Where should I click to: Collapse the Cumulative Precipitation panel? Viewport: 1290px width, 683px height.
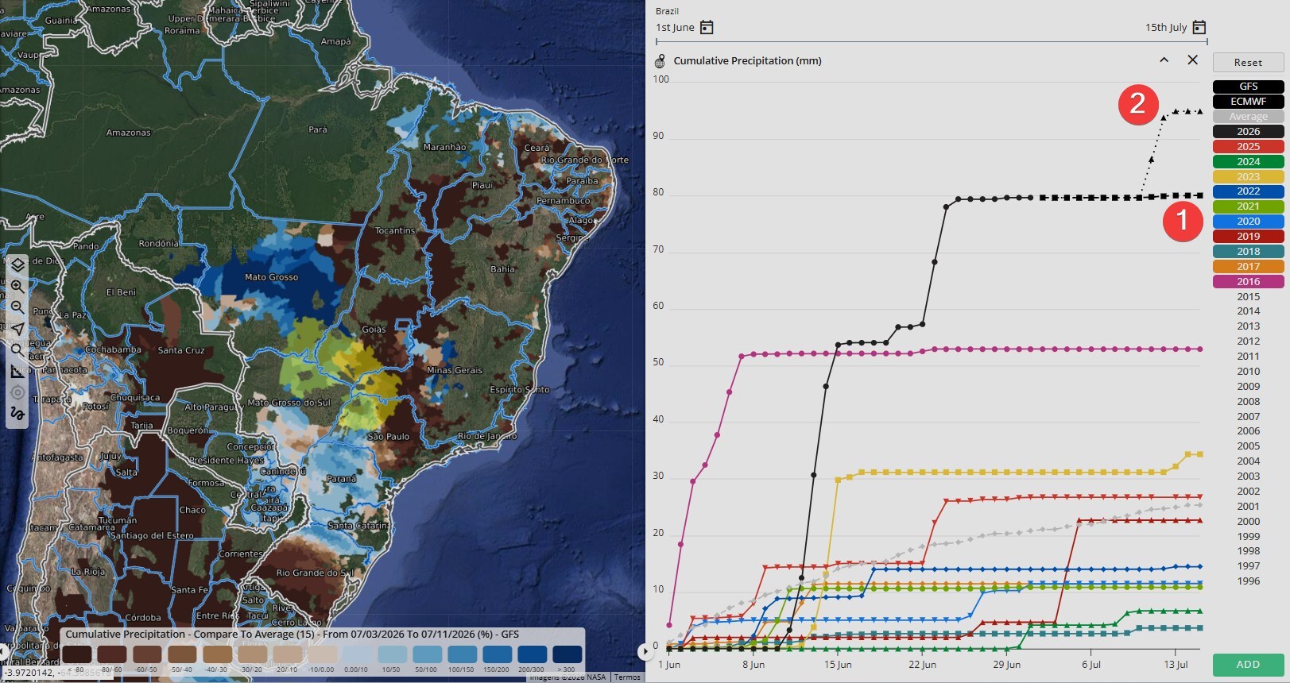point(1164,60)
